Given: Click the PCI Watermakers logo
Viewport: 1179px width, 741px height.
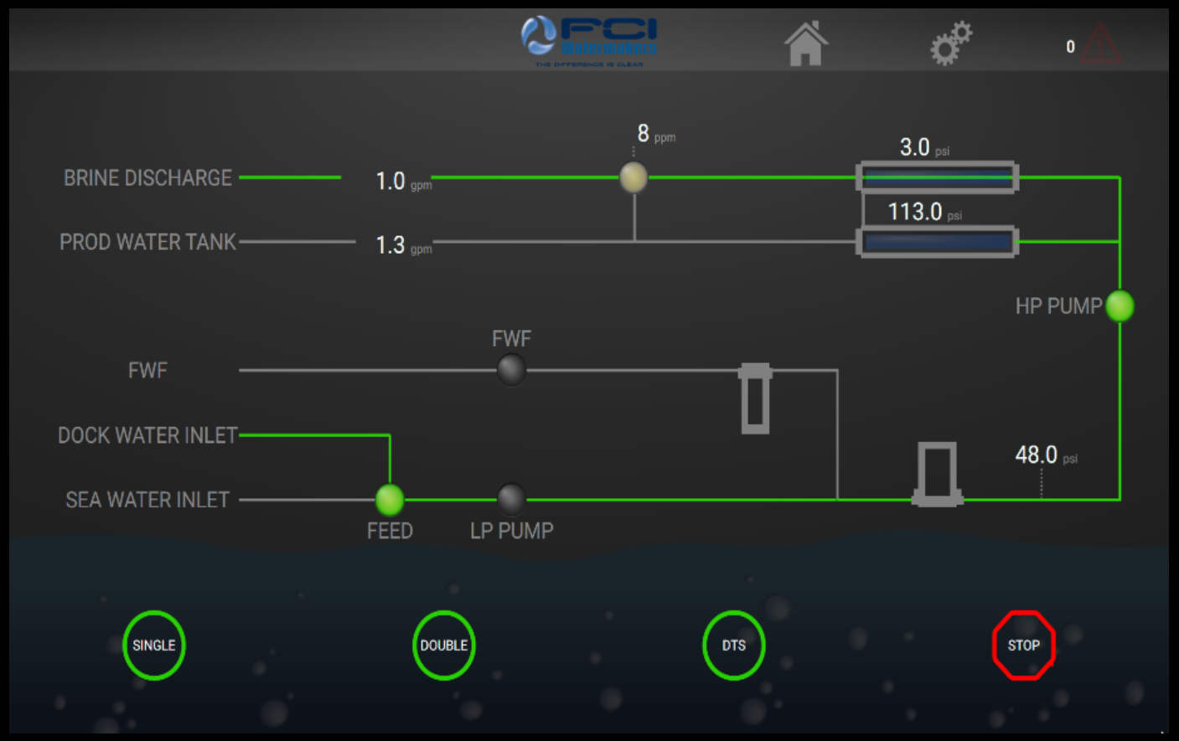Looking at the screenshot, I should click(x=589, y=41).
